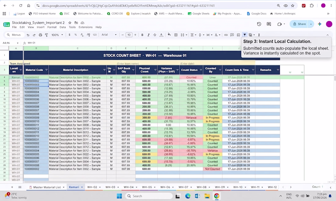This screenshot has width=336, height=201.
Task: Open the comments icon near Share
Action: pyautogui.click(x=269, y=24)
